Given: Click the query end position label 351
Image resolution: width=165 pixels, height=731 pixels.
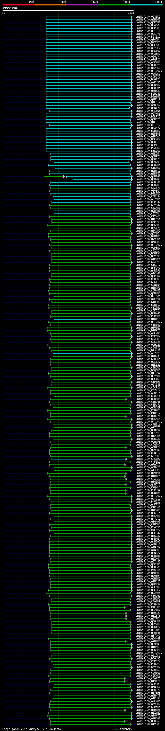Looking at the screenshot, I should click(x=130, y=13).
